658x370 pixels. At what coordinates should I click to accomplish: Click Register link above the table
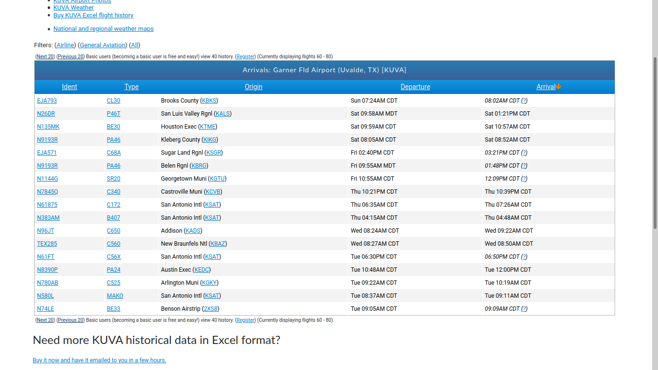[x=246, y=57]
